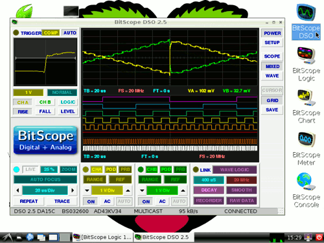
Task: Click the WAVE LOGIC link mode button
Action: tap(235, 170)
